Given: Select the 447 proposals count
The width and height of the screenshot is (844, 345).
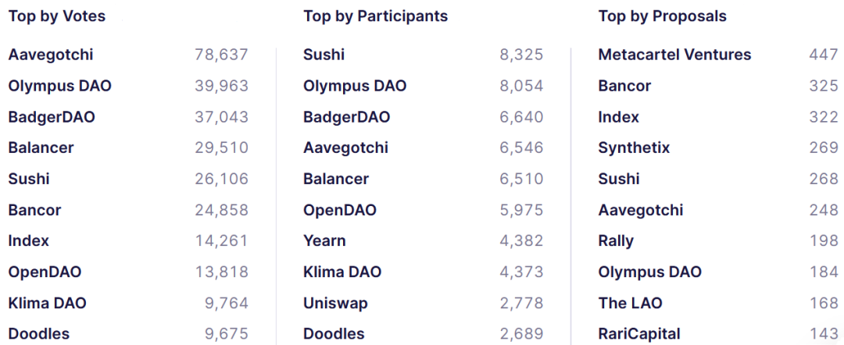Looking at the screenshot, I should point(824,55).
